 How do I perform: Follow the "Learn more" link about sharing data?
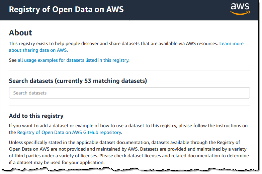coord(231,44)
